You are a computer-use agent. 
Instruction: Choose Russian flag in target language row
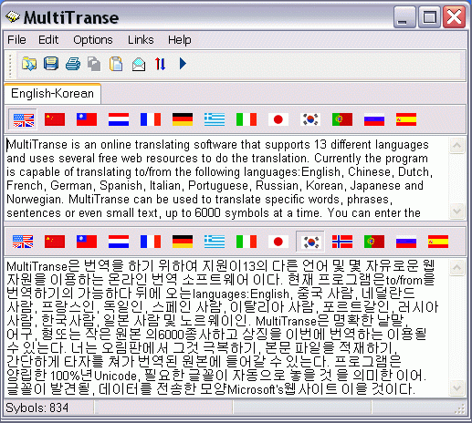click(x=406, y=242)
